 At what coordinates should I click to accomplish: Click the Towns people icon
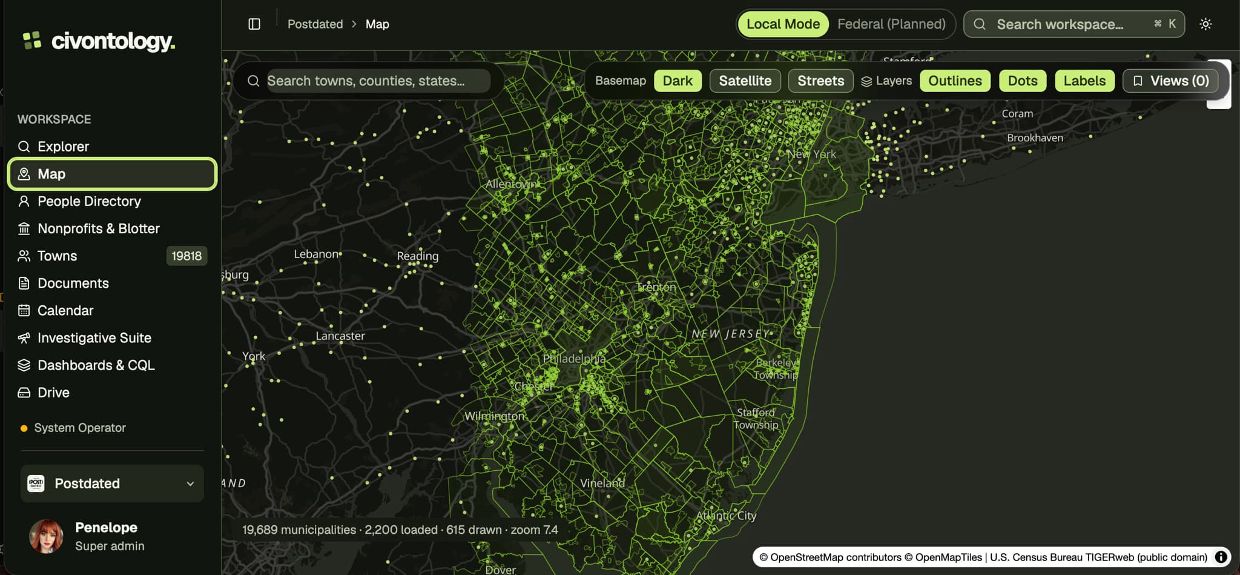pos(24,256)
